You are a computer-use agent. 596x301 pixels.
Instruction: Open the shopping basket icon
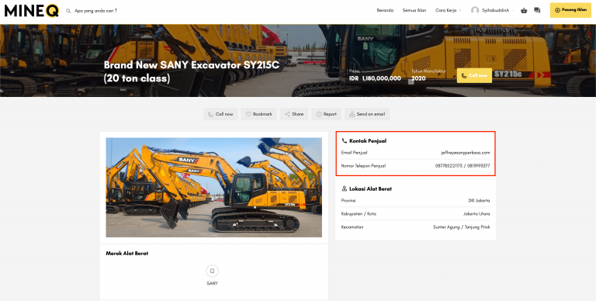pyautogui.click(x=524, y=11)
